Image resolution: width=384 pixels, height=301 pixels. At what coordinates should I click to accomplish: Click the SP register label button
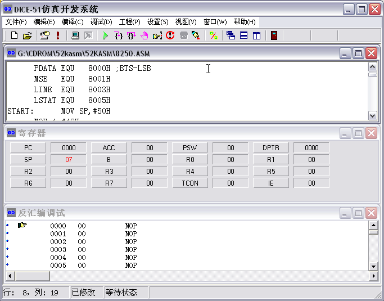[28, 160]
